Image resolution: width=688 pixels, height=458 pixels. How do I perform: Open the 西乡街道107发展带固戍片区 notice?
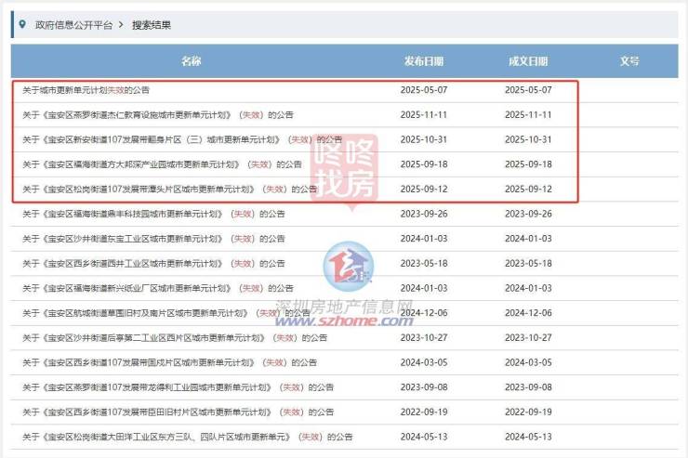(169, 362)
